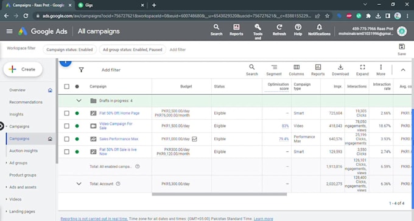Click the home icon beside Overview
The height and width of the screenshot is (221, 414).
(50, 90)
